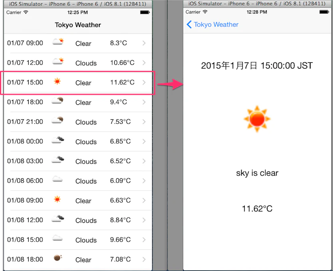
Task: Click the 9.4°C temperature value
Action: 119,102
